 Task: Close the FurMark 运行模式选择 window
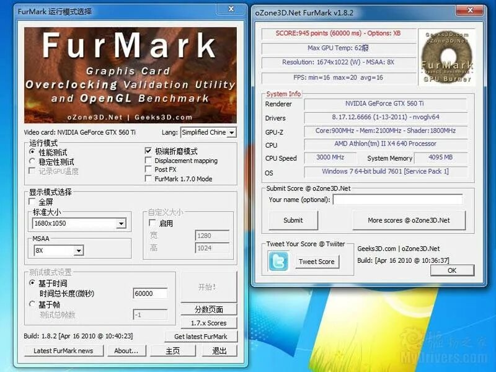pos(231,9)
